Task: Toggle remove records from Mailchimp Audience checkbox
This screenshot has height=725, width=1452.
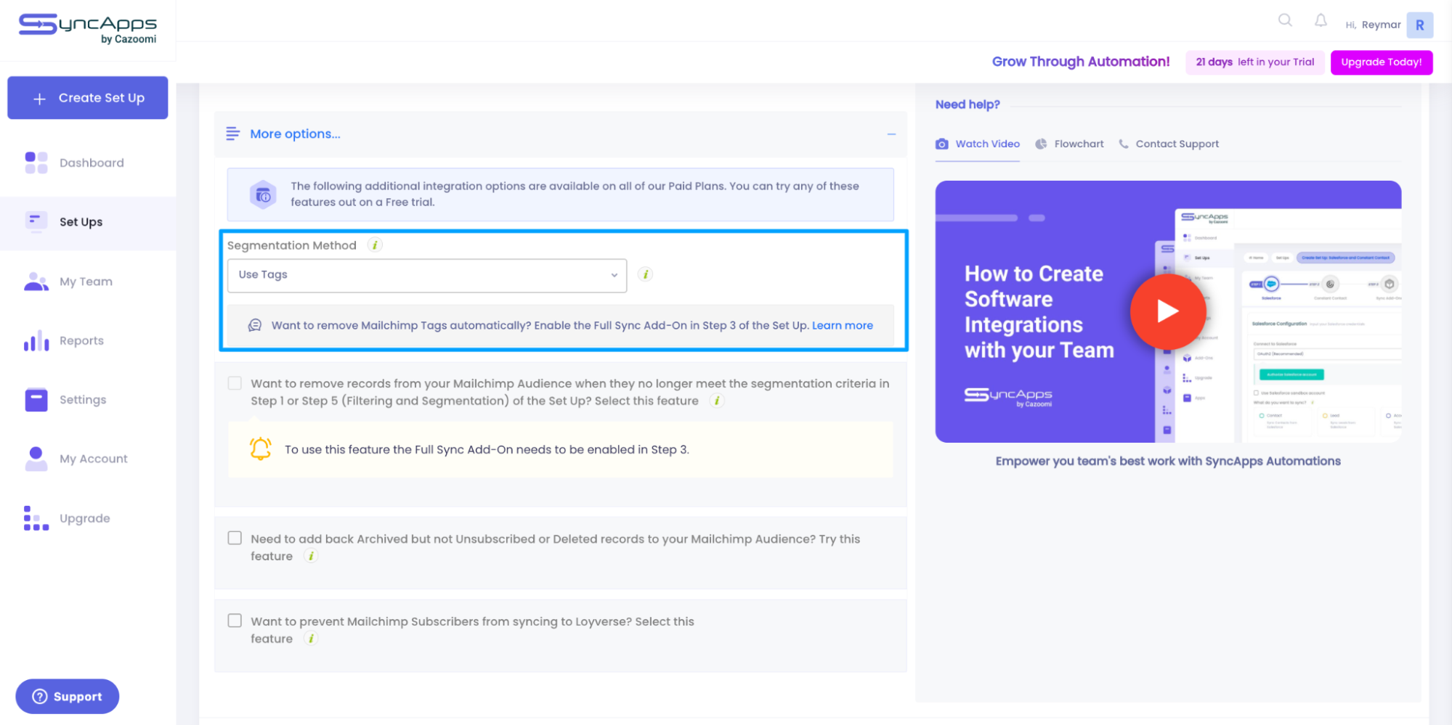Action: 235,383
